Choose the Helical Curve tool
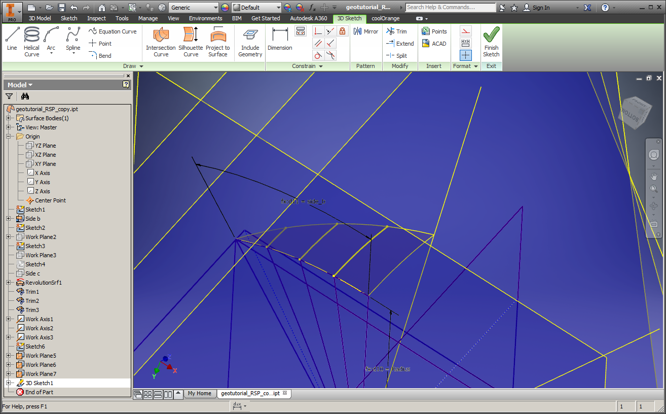Screen dimensions: 666x414 [x=31, y=42]
